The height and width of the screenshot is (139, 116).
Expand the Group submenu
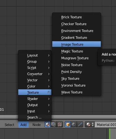[35, 61]
